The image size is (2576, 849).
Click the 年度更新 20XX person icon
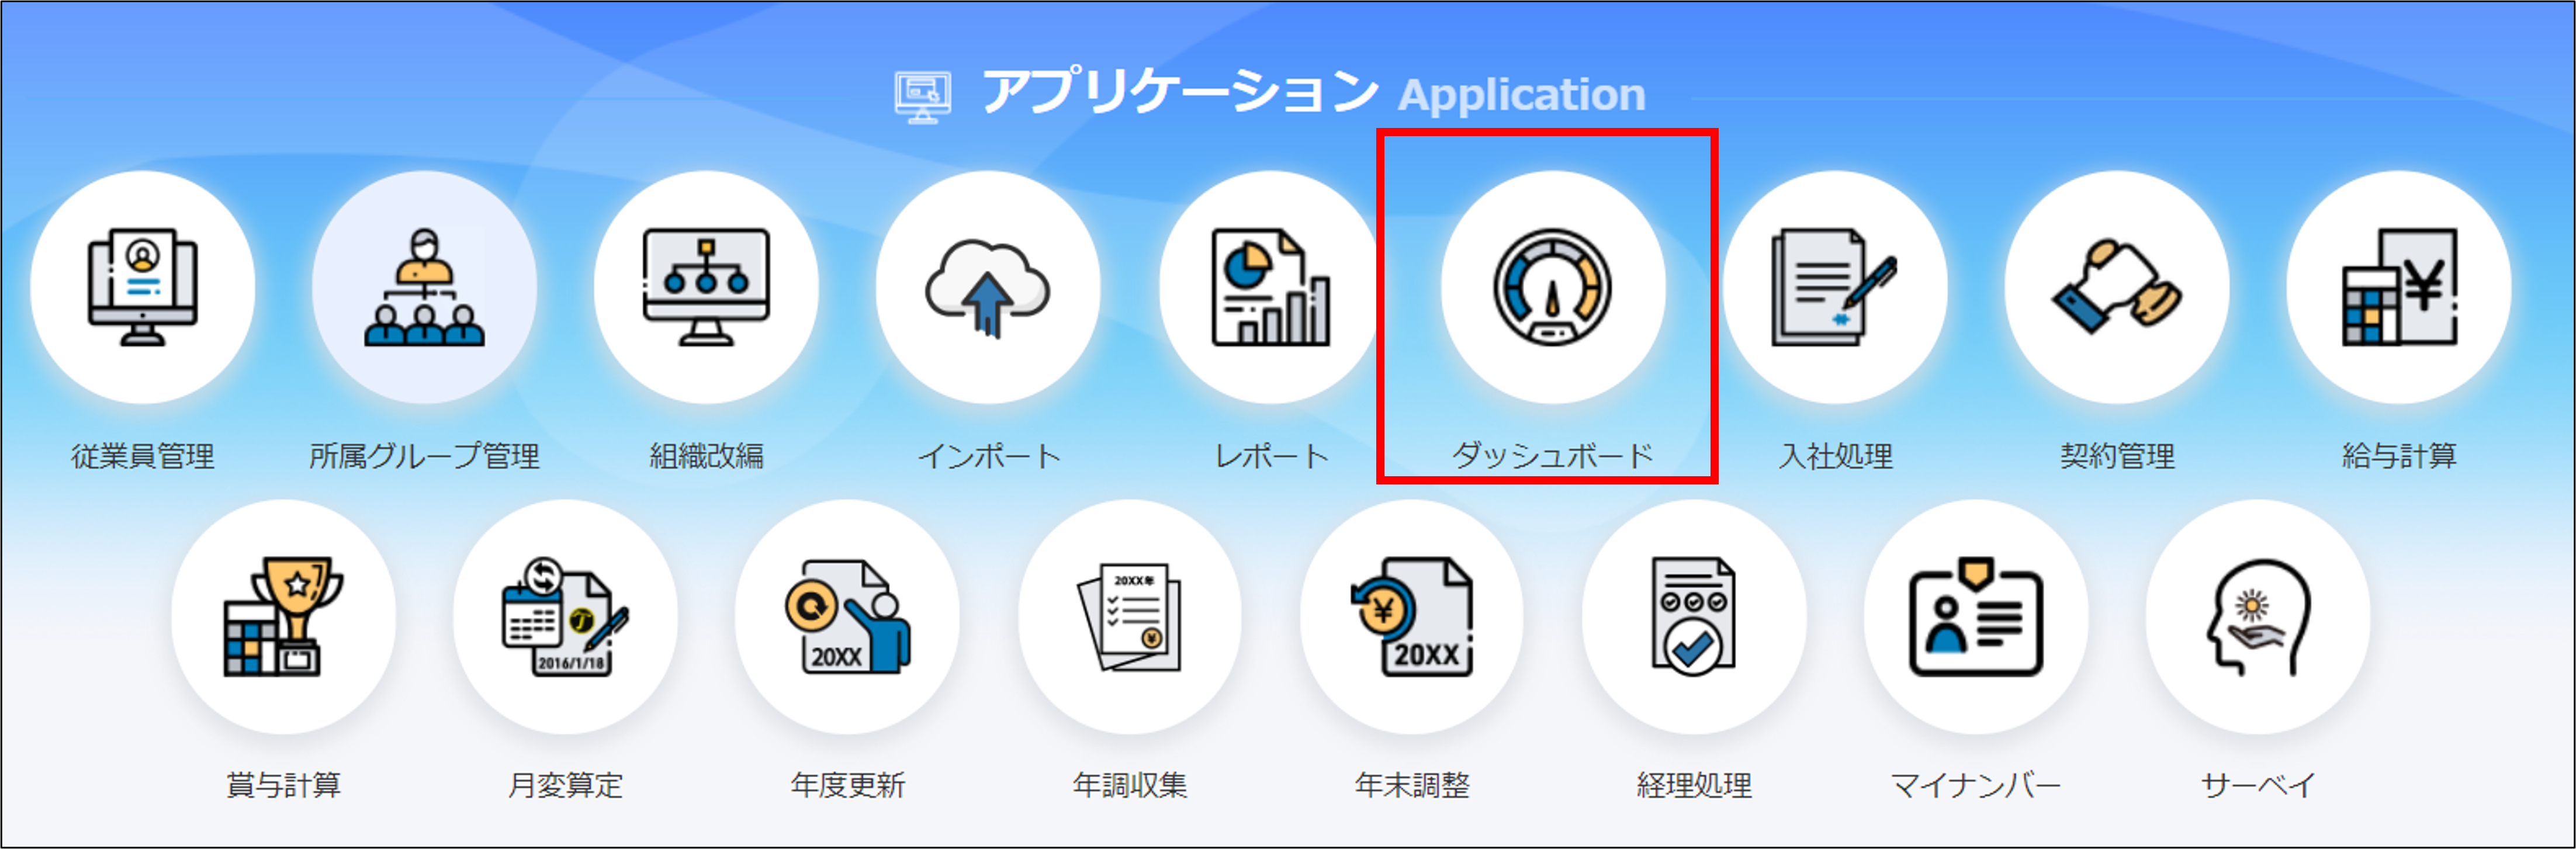tap(847, 617)
